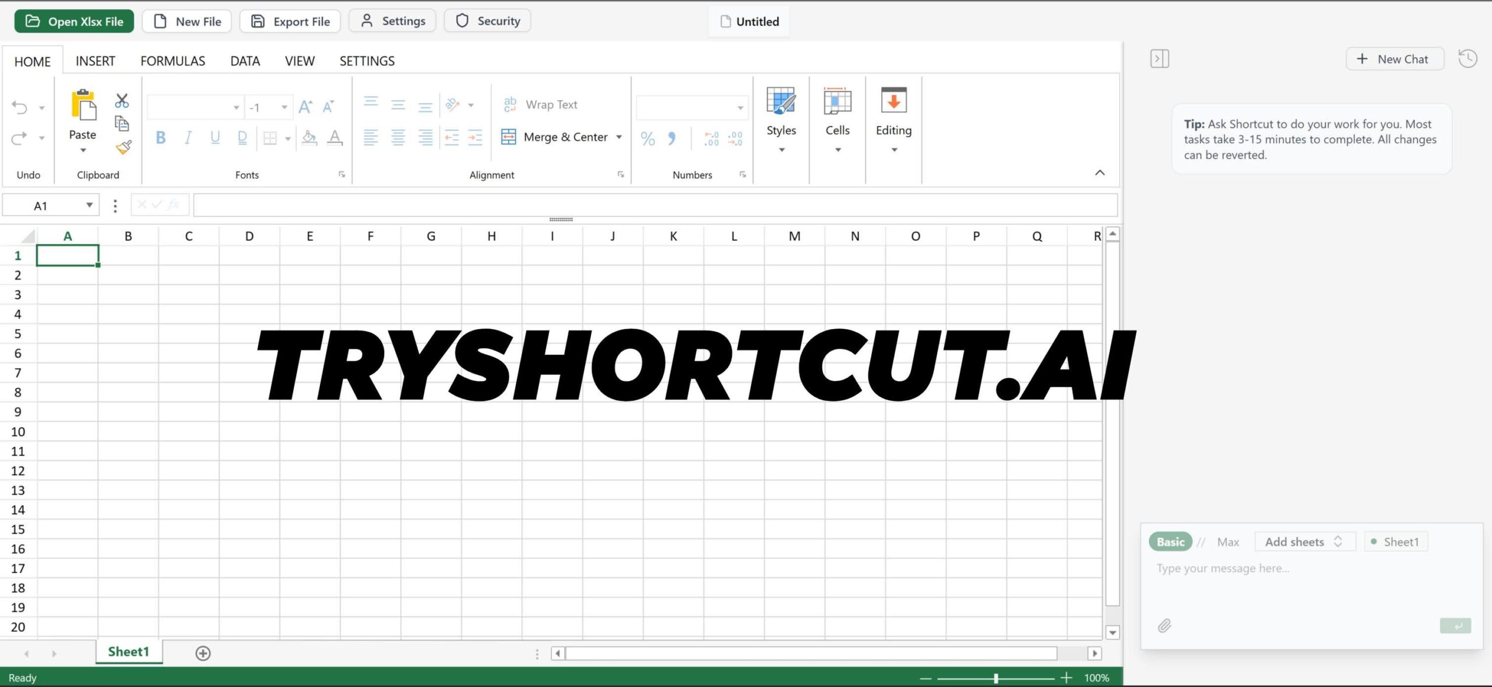Open the INSERT tab

(x=95, y=61)
